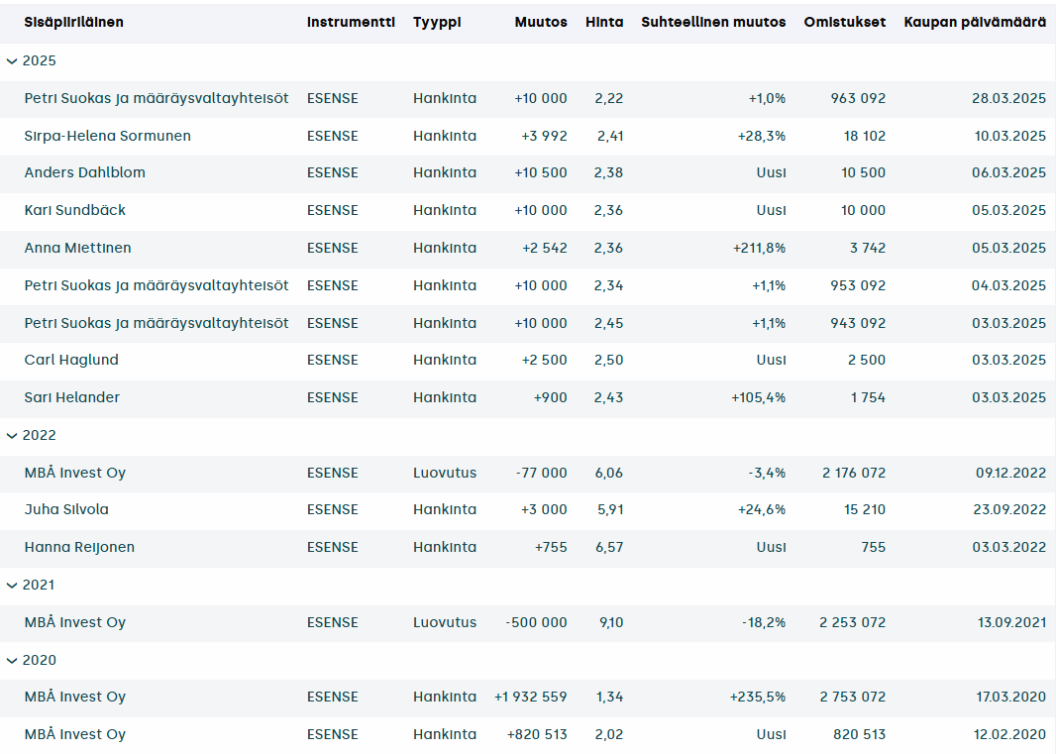Click Hankinta type in Anders Dahlblom row
The image size is (1056, 754).
445,172
